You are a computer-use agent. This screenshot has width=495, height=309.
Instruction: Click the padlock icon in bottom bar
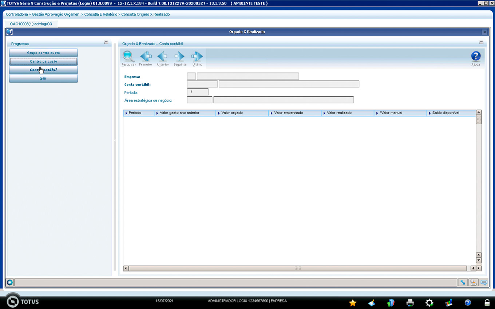[487, 302]
